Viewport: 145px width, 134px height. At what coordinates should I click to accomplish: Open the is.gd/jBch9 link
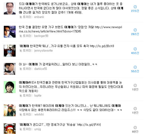click(102, 46)
